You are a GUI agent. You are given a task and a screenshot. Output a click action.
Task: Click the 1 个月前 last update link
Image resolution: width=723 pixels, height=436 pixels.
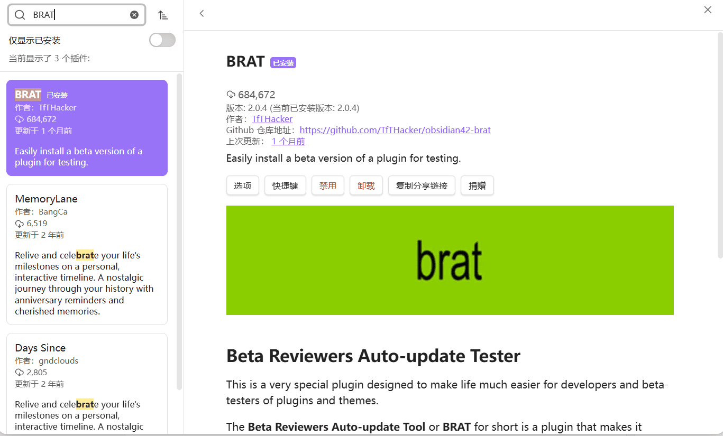tap(288, 141)
